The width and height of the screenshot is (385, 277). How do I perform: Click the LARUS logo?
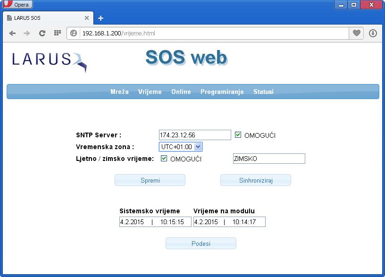(x=50, y=61)
